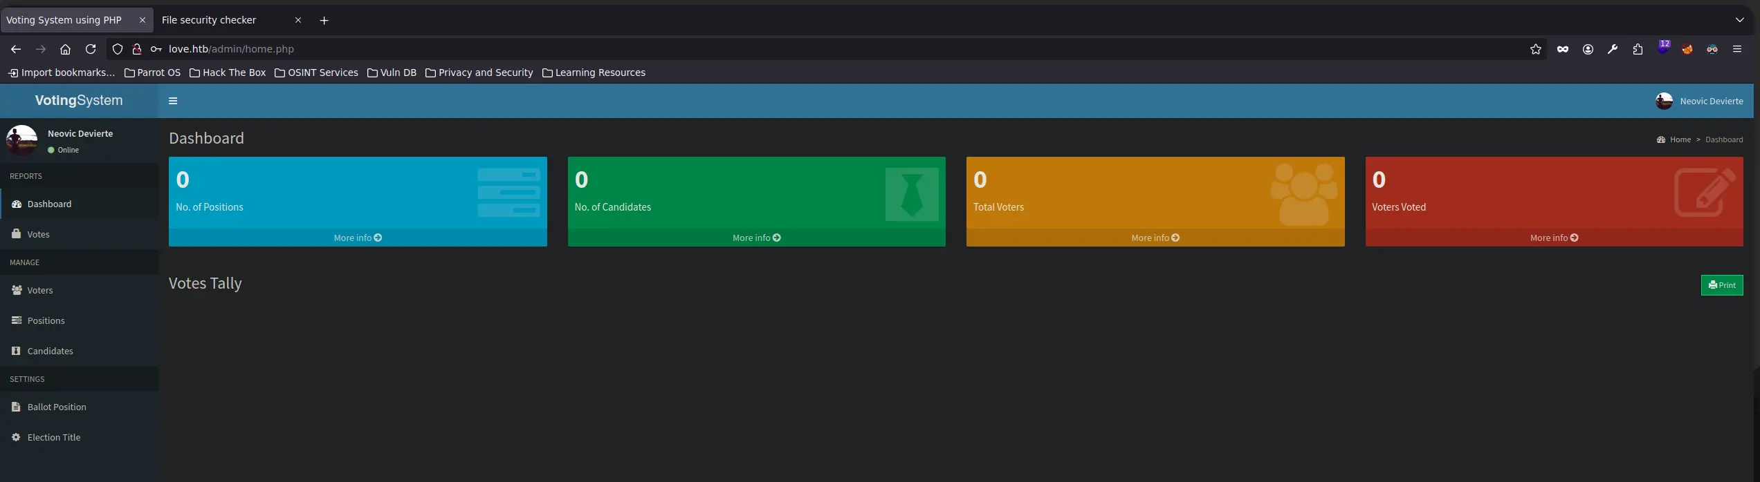Expand the tab list chevron
This screenshot has height=482, width=1760.
click(x=1739, y=20)
